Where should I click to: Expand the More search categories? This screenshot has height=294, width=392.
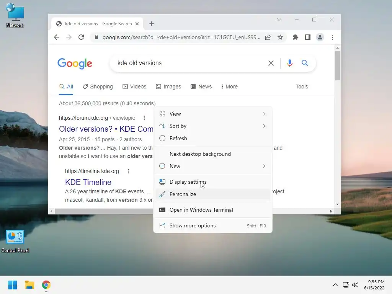[x=229, y=87]
